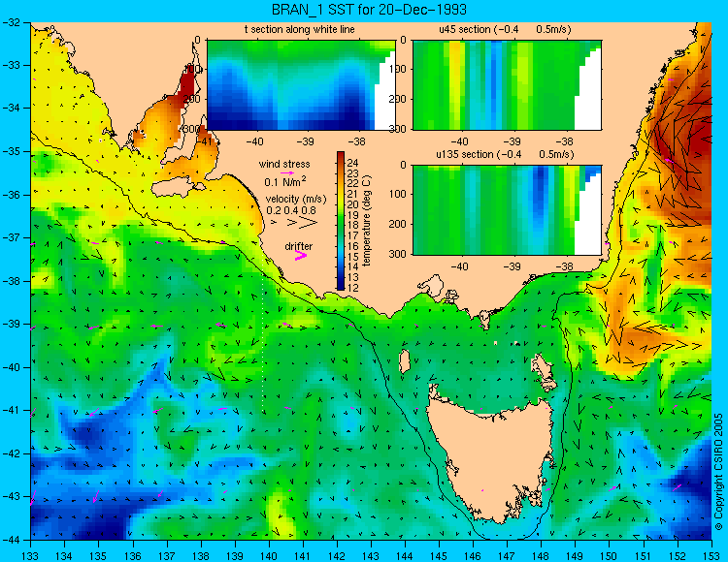Click longitude axis label 153
Screen dimensions: 728x562
click(711, 555)
